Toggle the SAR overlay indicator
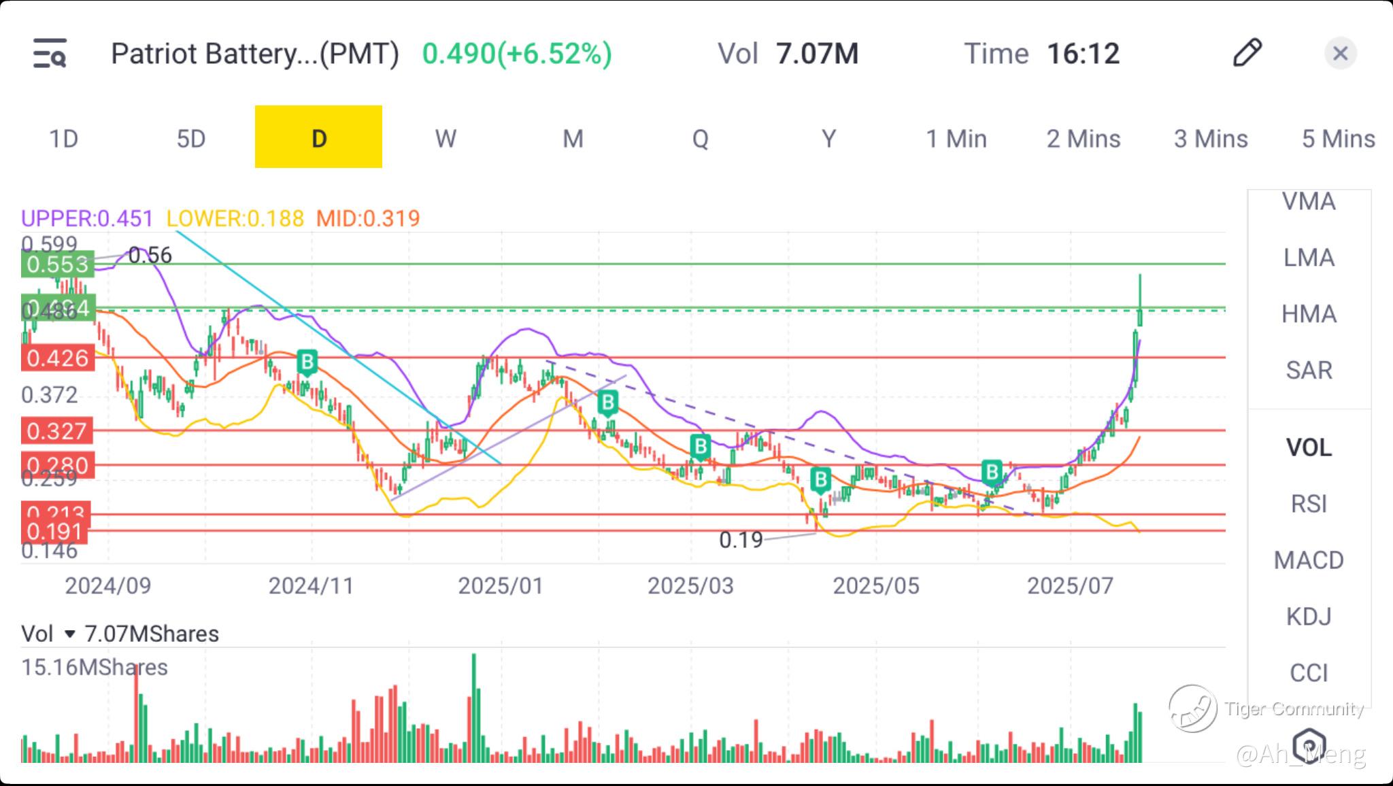The image size is (1393, 786). pyautogui.click(x=1308, y=370)
